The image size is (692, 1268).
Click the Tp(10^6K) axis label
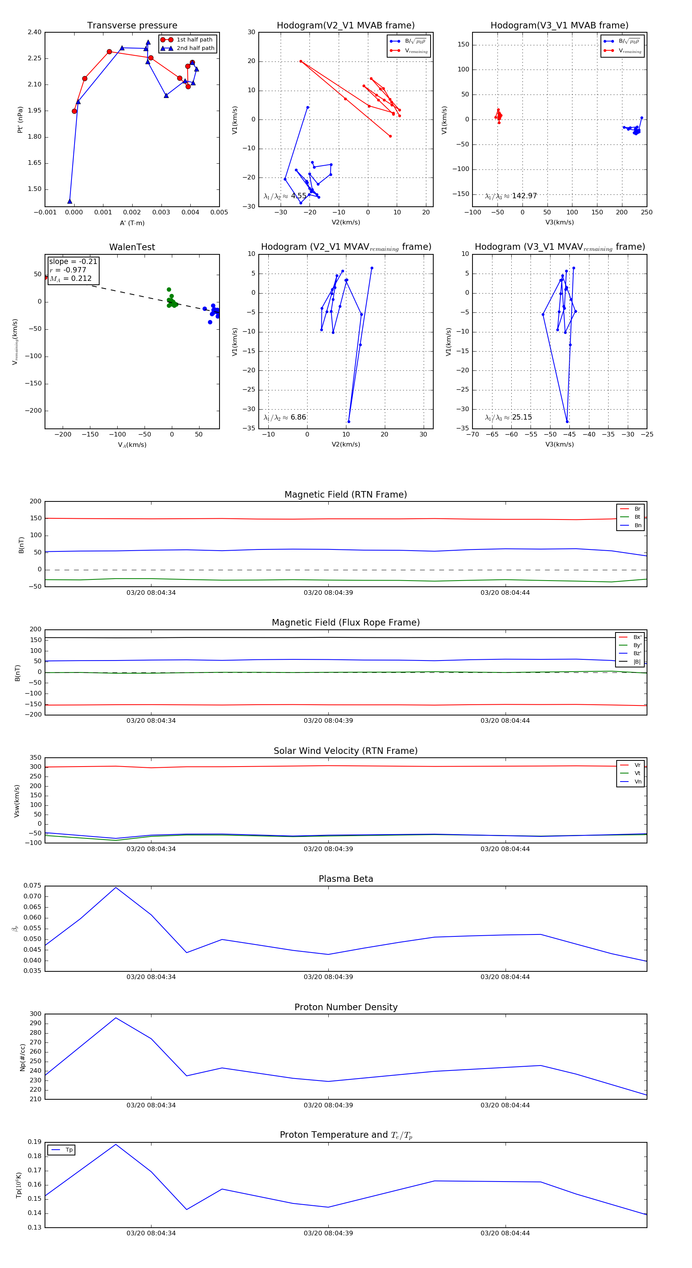(19, 1185)
